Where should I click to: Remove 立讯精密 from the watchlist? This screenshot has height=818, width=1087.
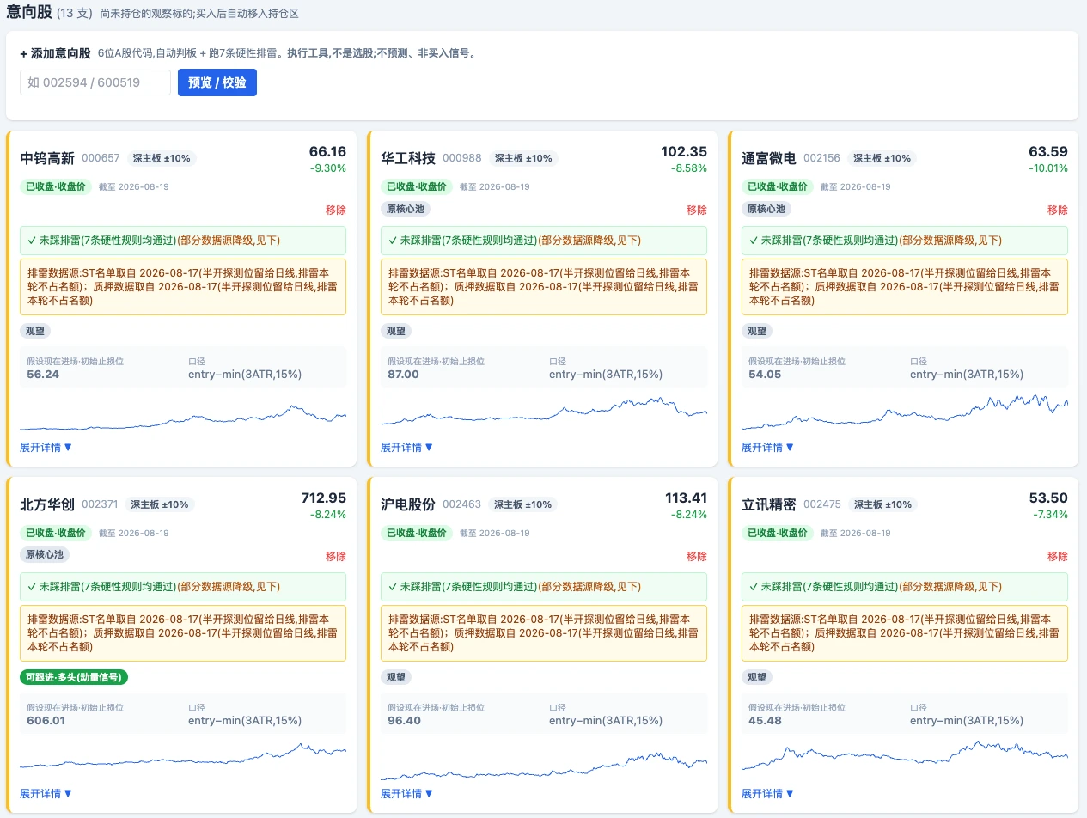tap(1058, 556)
